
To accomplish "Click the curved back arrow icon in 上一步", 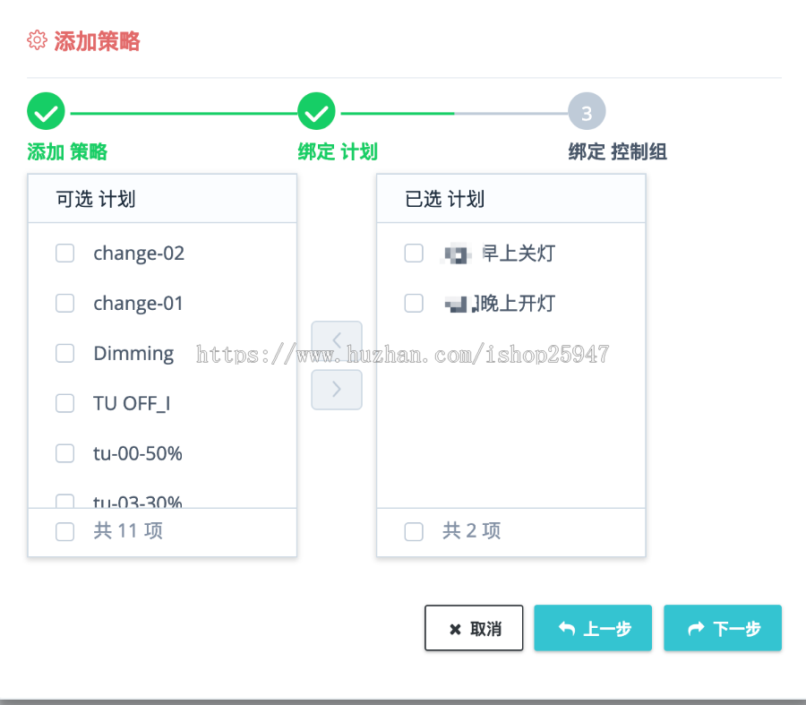I will pos(566,628).
